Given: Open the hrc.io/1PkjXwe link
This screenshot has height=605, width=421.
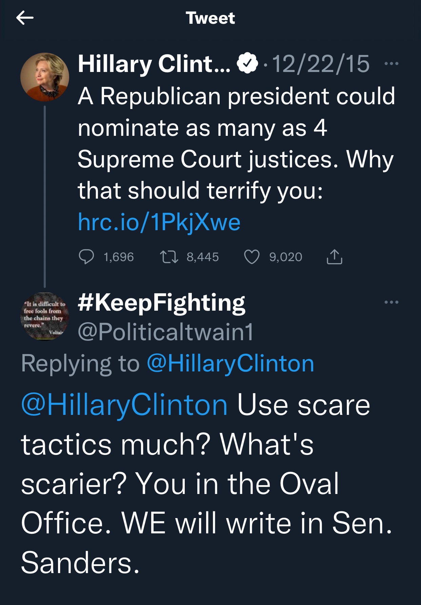Looking at the screenshot, I should (159, 222).
